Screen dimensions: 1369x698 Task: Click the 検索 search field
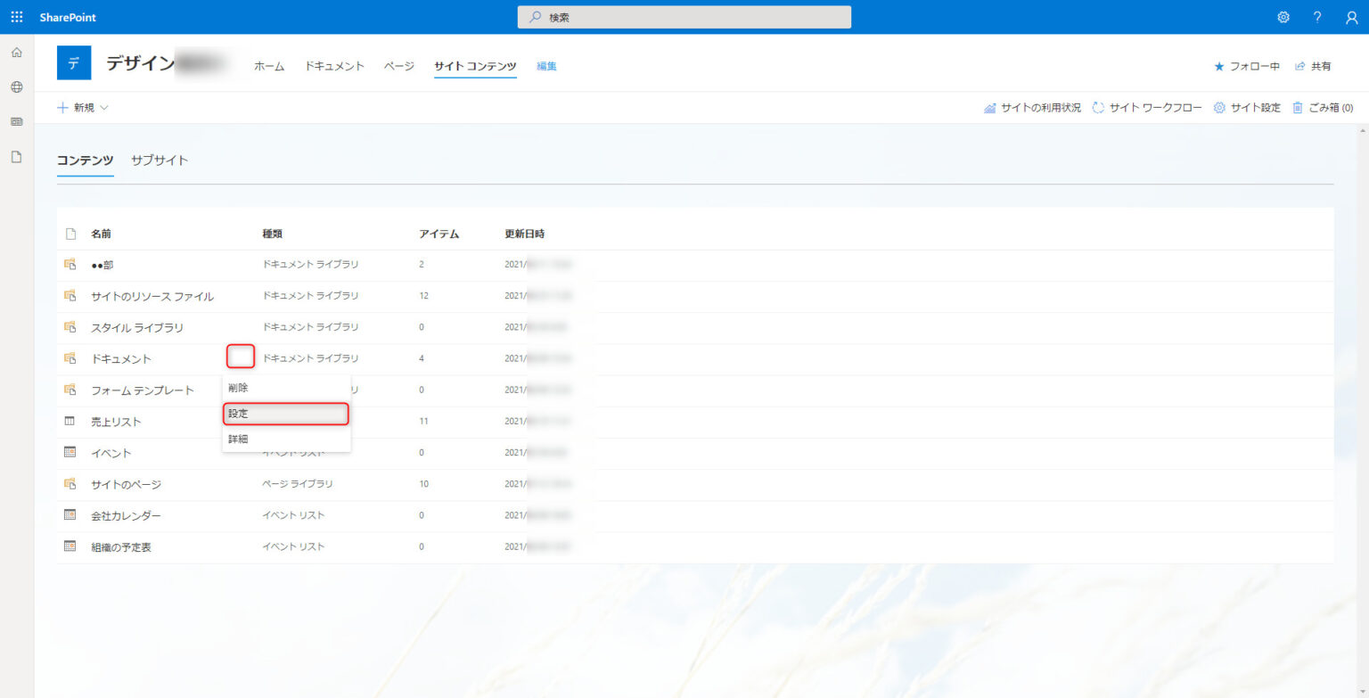pos(684,16)
